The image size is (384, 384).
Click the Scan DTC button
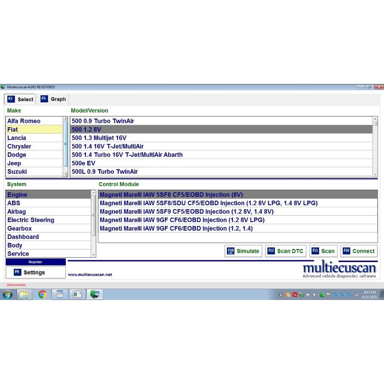(285, 251)
